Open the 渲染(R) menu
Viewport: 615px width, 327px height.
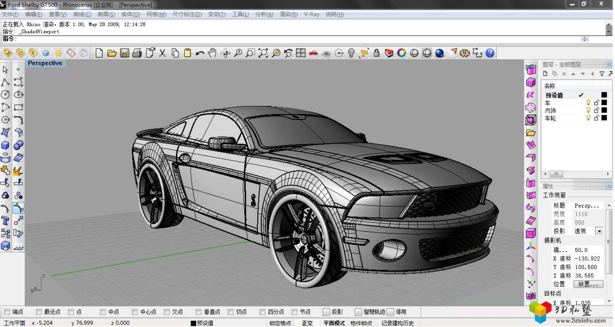[289, 15]
